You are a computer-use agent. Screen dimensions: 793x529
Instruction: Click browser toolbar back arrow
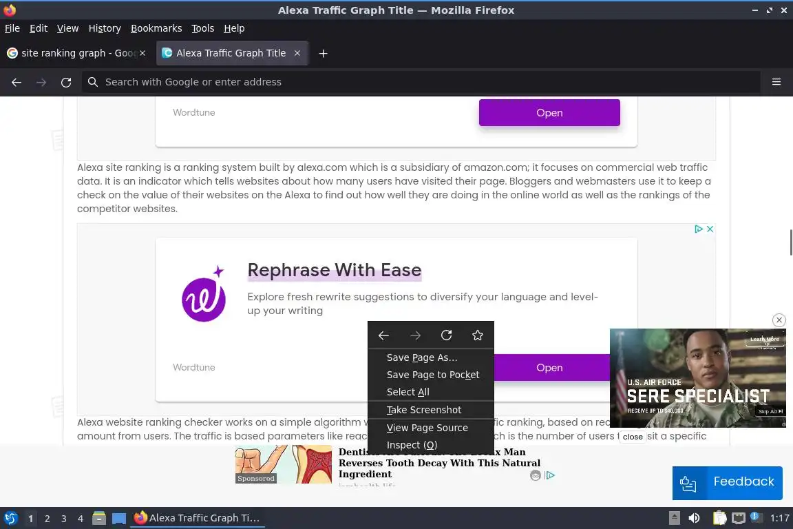click(17, 82)
